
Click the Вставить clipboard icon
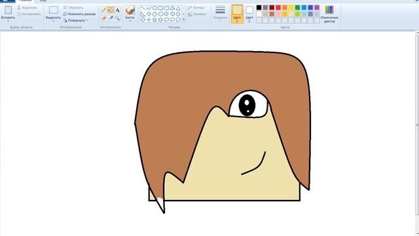coord(8,10)
